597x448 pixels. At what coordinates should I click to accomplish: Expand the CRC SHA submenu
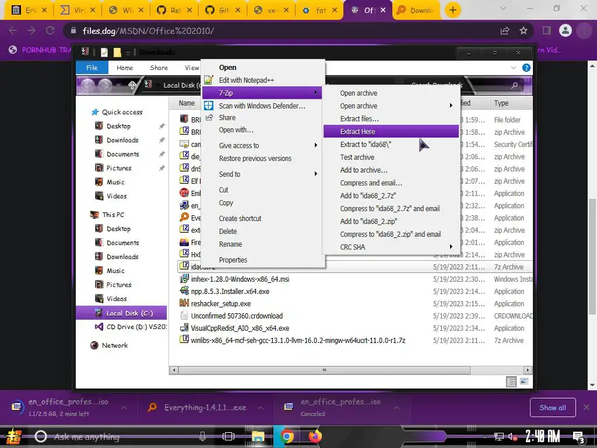[x=391, y=247]
